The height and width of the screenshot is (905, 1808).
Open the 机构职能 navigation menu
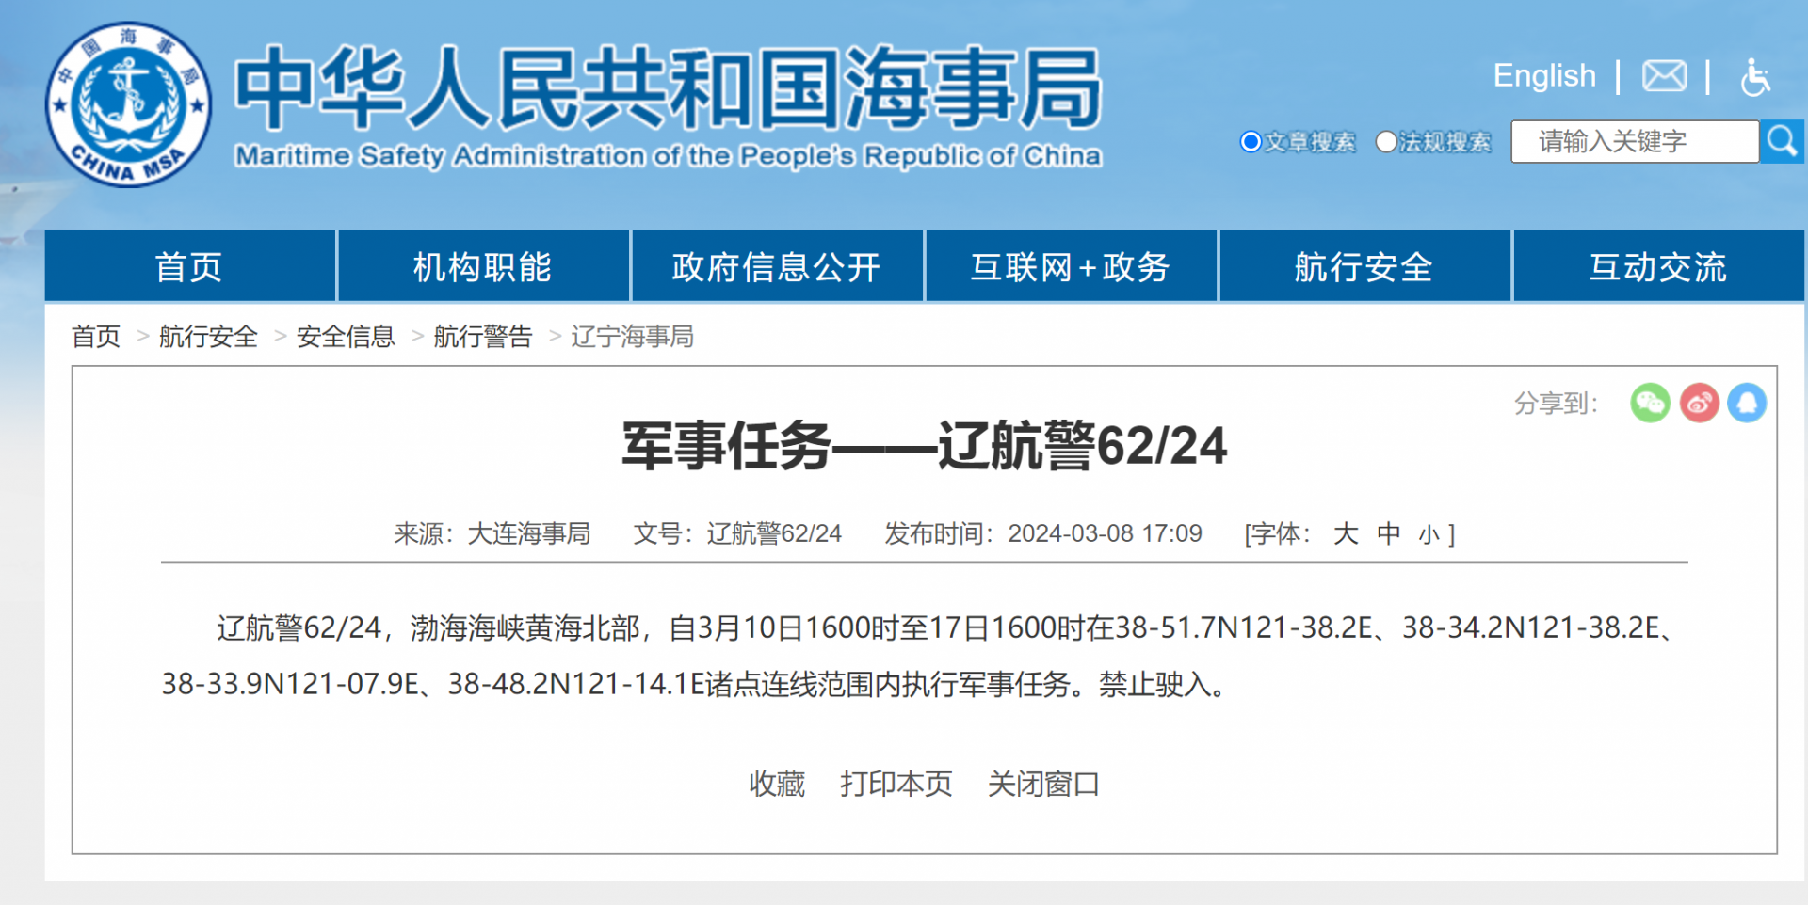pos(483,267)
